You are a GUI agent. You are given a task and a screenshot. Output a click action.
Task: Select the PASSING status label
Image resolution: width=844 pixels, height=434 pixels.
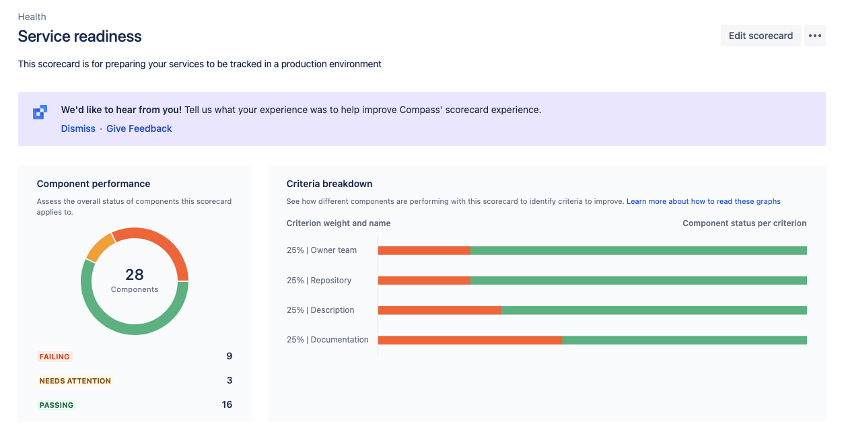[57, 404]
